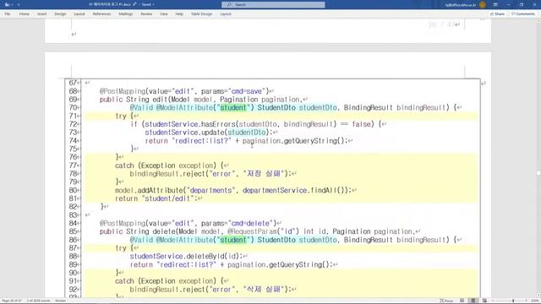This screenshot has height=304, width=541.
Task: Open the Comments pane button
Action: coord(523,14)
